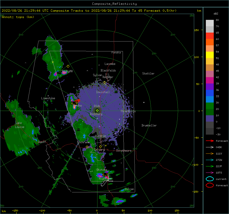Click the dBZ legend heading
The height and width of the screenshot is (214, 229).
(x=216, y=13)
